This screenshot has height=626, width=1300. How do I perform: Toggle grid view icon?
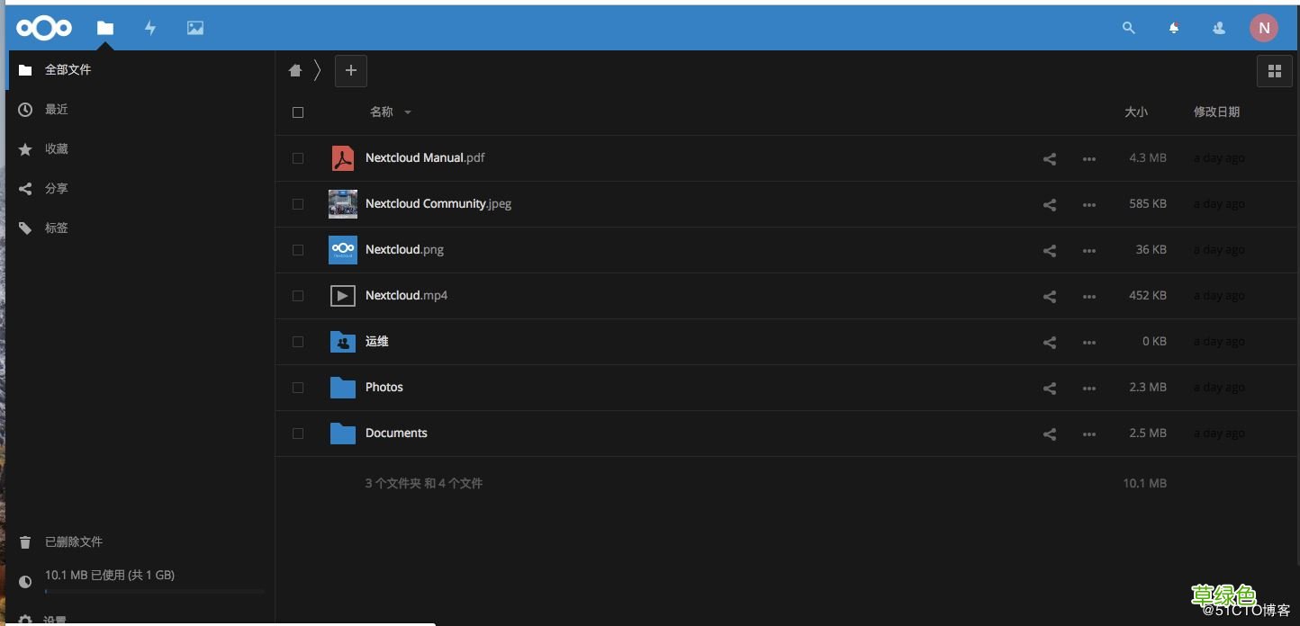pos(1274,71)
